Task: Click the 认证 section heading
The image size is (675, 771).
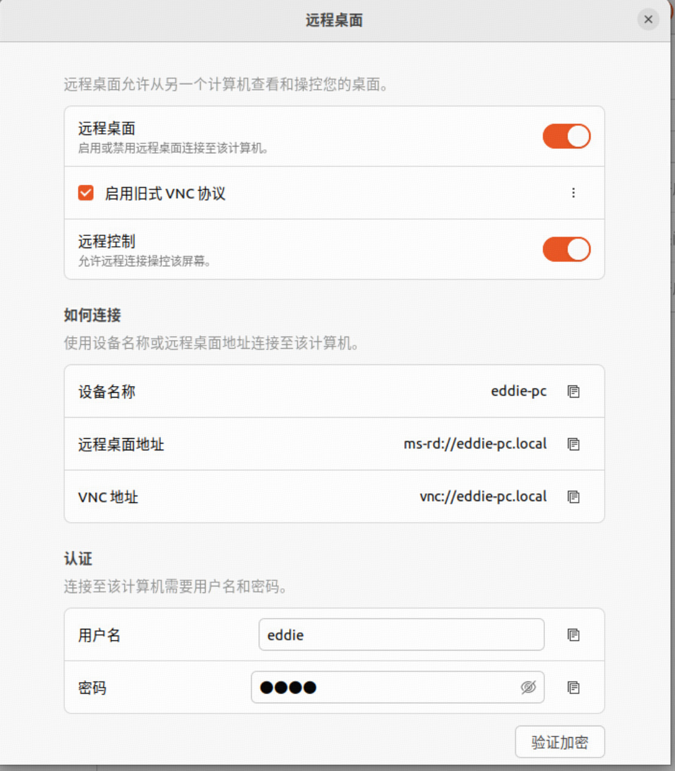Action: [x=78, y=559]
